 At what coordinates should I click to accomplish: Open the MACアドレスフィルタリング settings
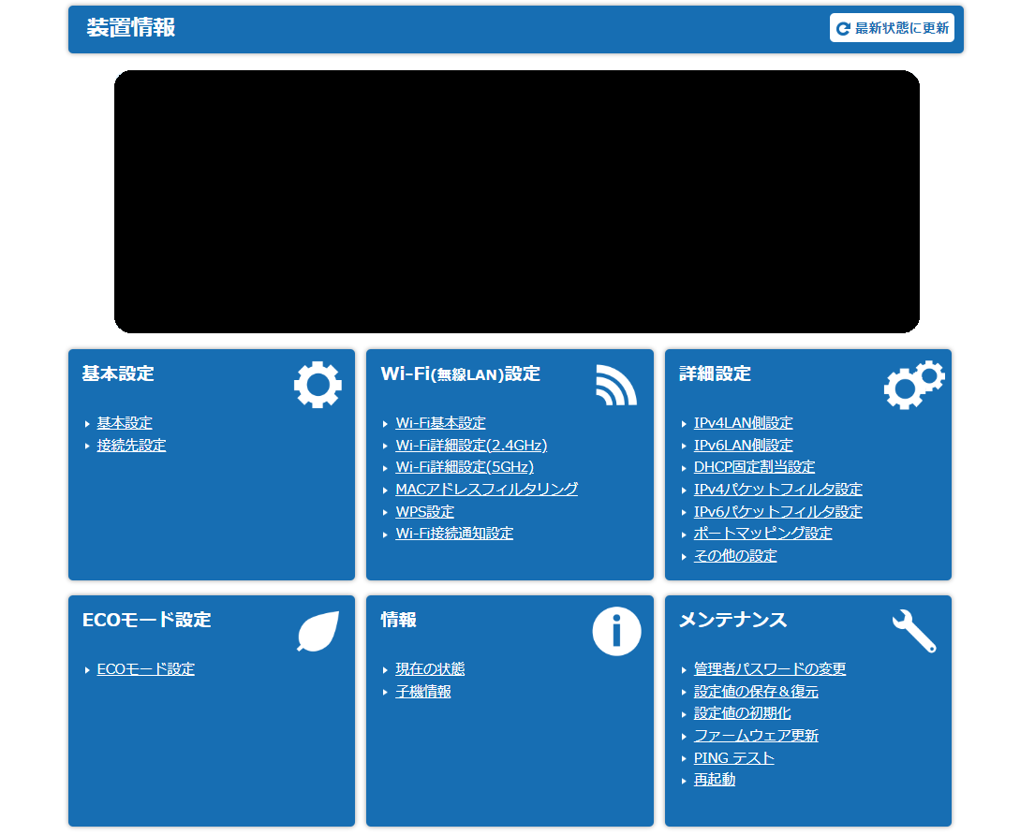point(484,489)
